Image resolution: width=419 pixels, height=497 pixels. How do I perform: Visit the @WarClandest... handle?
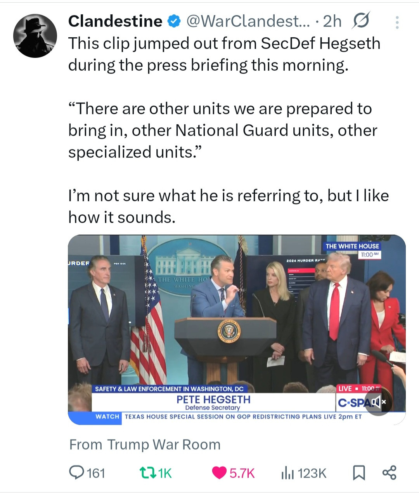click(x=248, y=21)
